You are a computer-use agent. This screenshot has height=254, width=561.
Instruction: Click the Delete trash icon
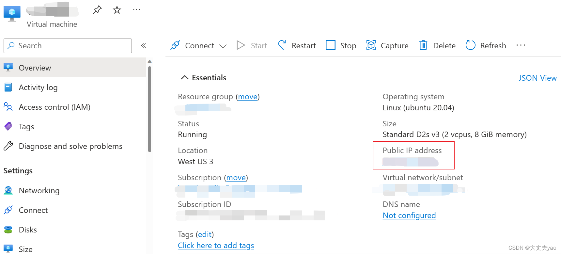pos(423,45)
